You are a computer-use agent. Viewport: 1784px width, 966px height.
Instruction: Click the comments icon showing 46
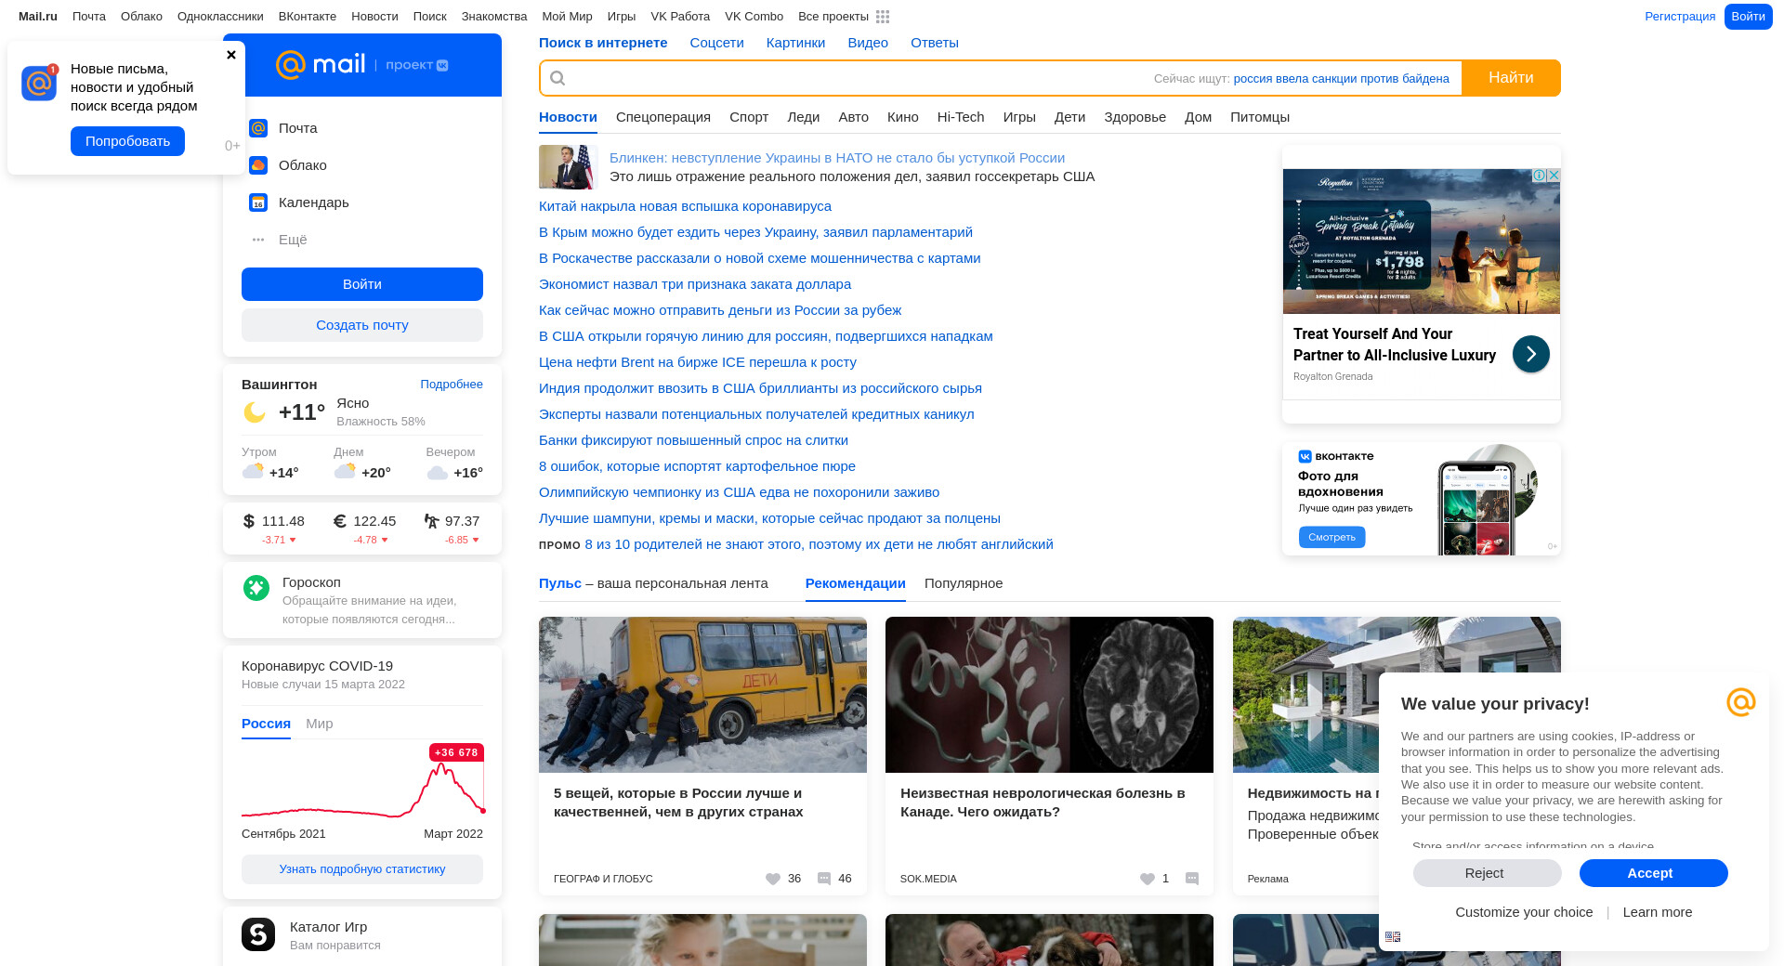(824, 879)
